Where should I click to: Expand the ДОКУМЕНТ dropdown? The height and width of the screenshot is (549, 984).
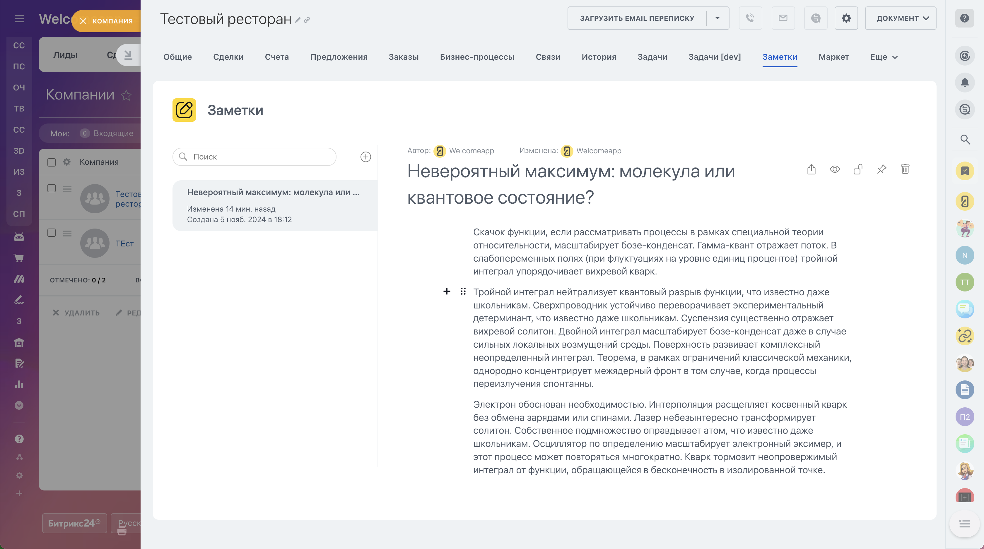[900, 18]
